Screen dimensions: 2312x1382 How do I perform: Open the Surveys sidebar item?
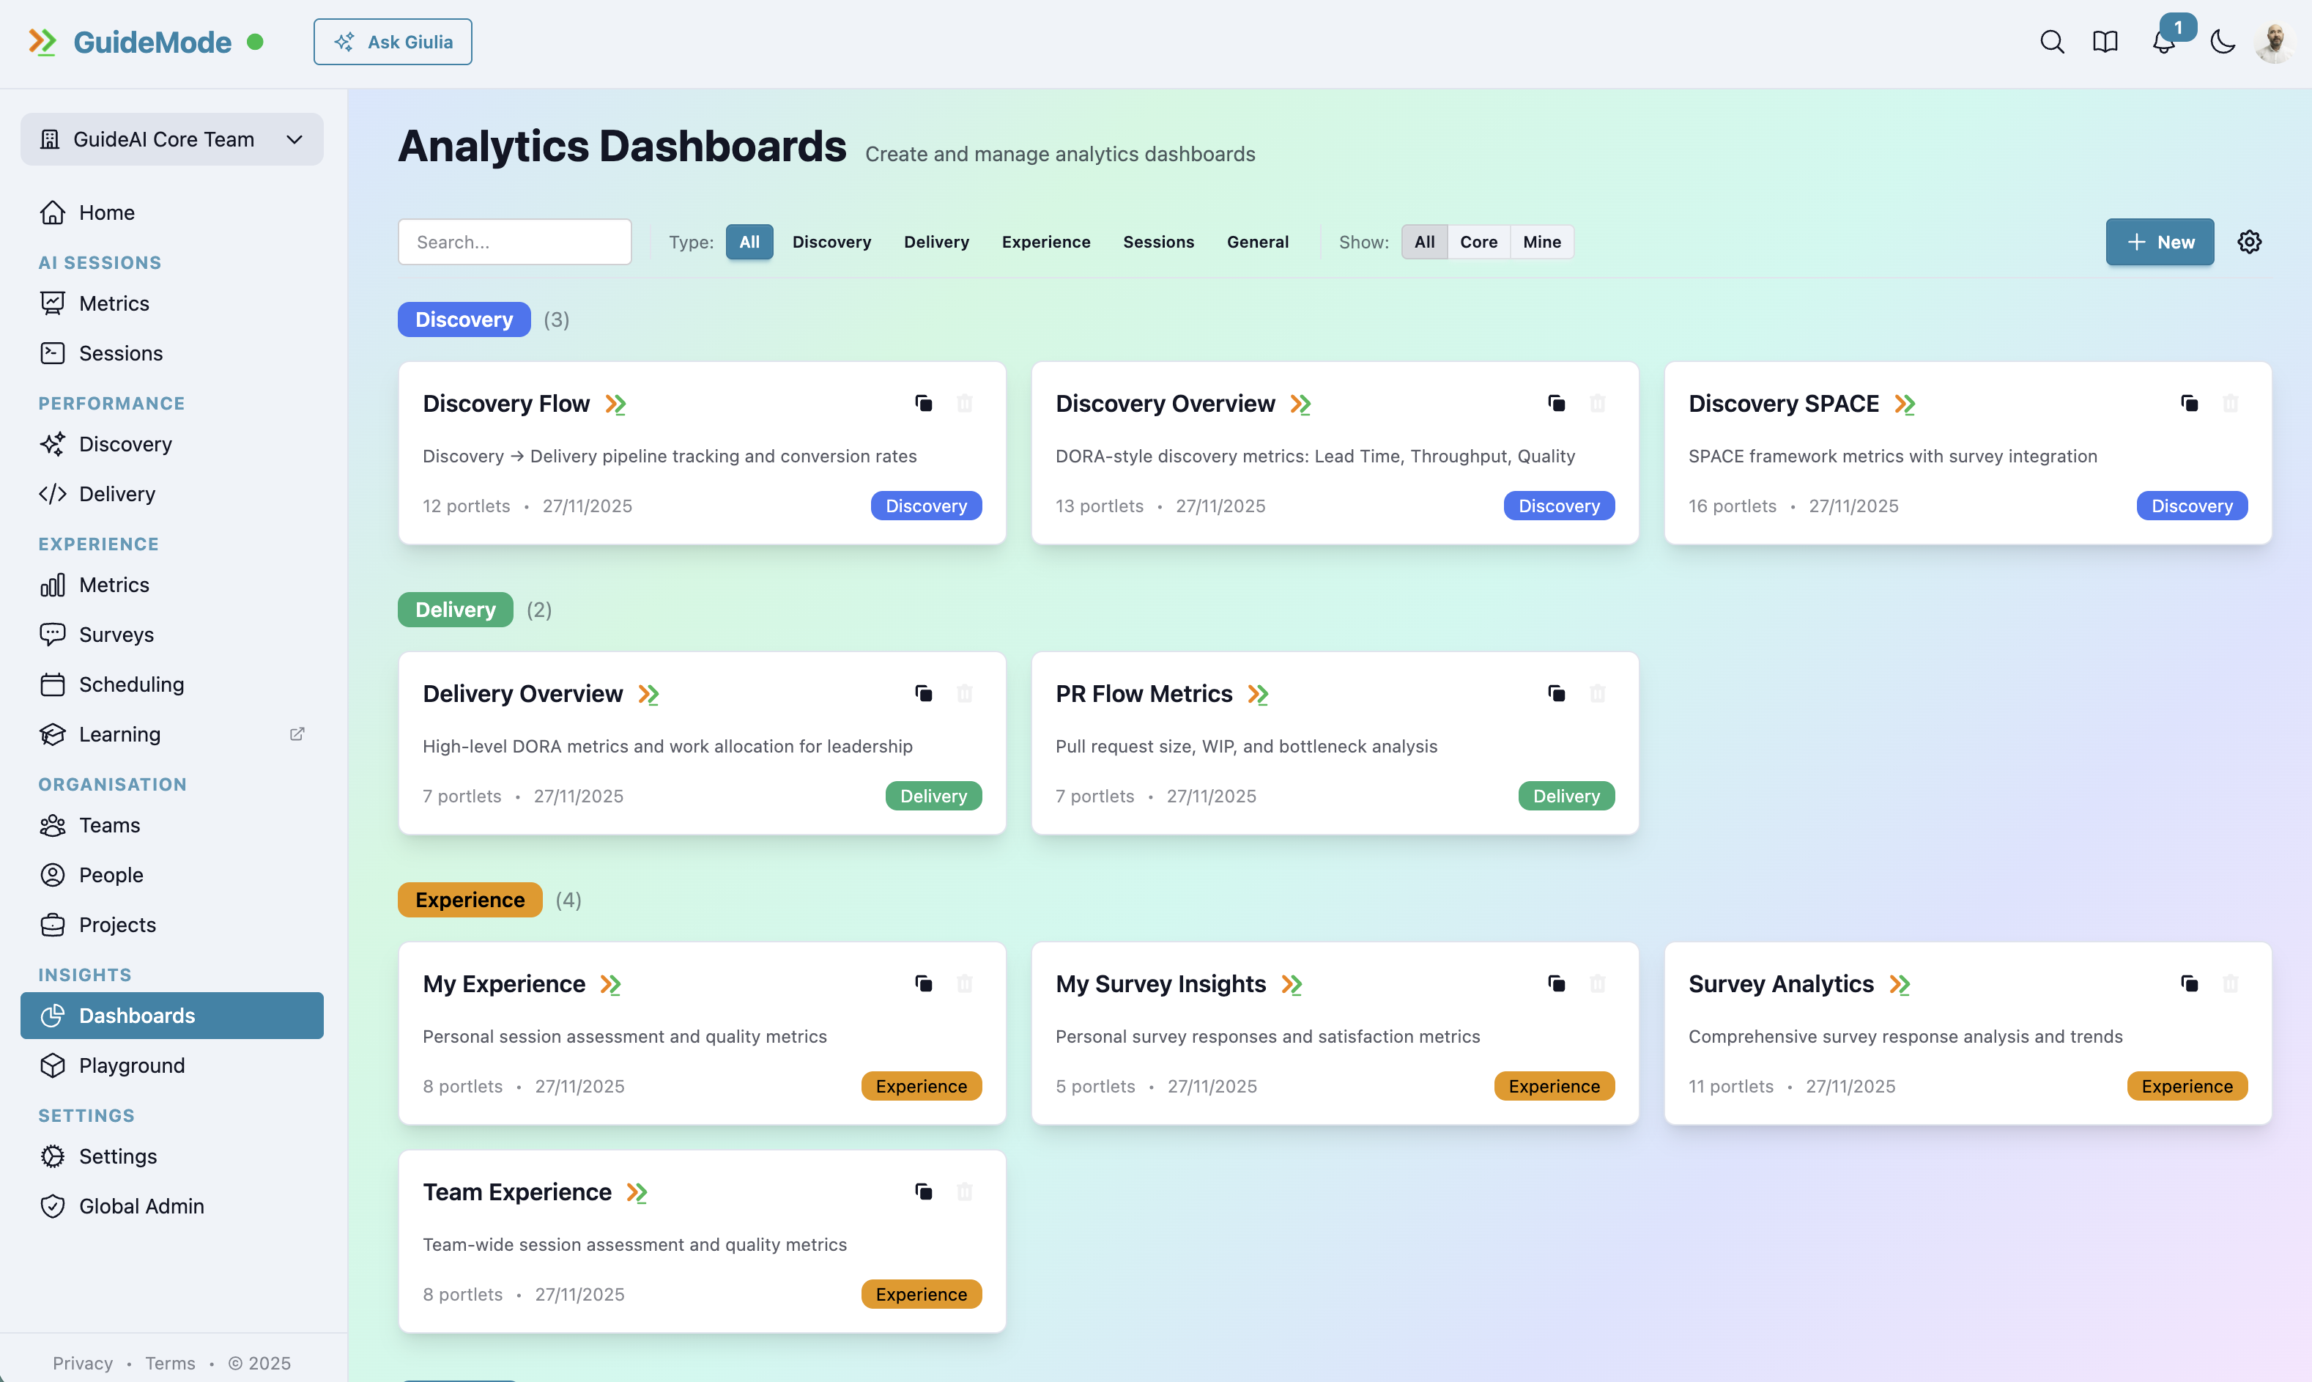[116, 634]
